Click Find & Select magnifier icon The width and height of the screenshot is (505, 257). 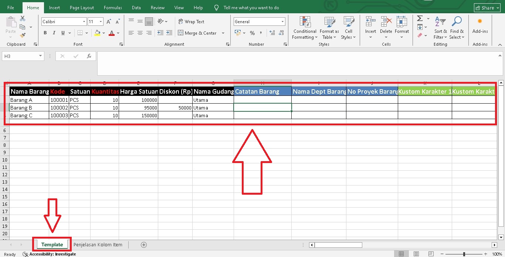point(457,22)
